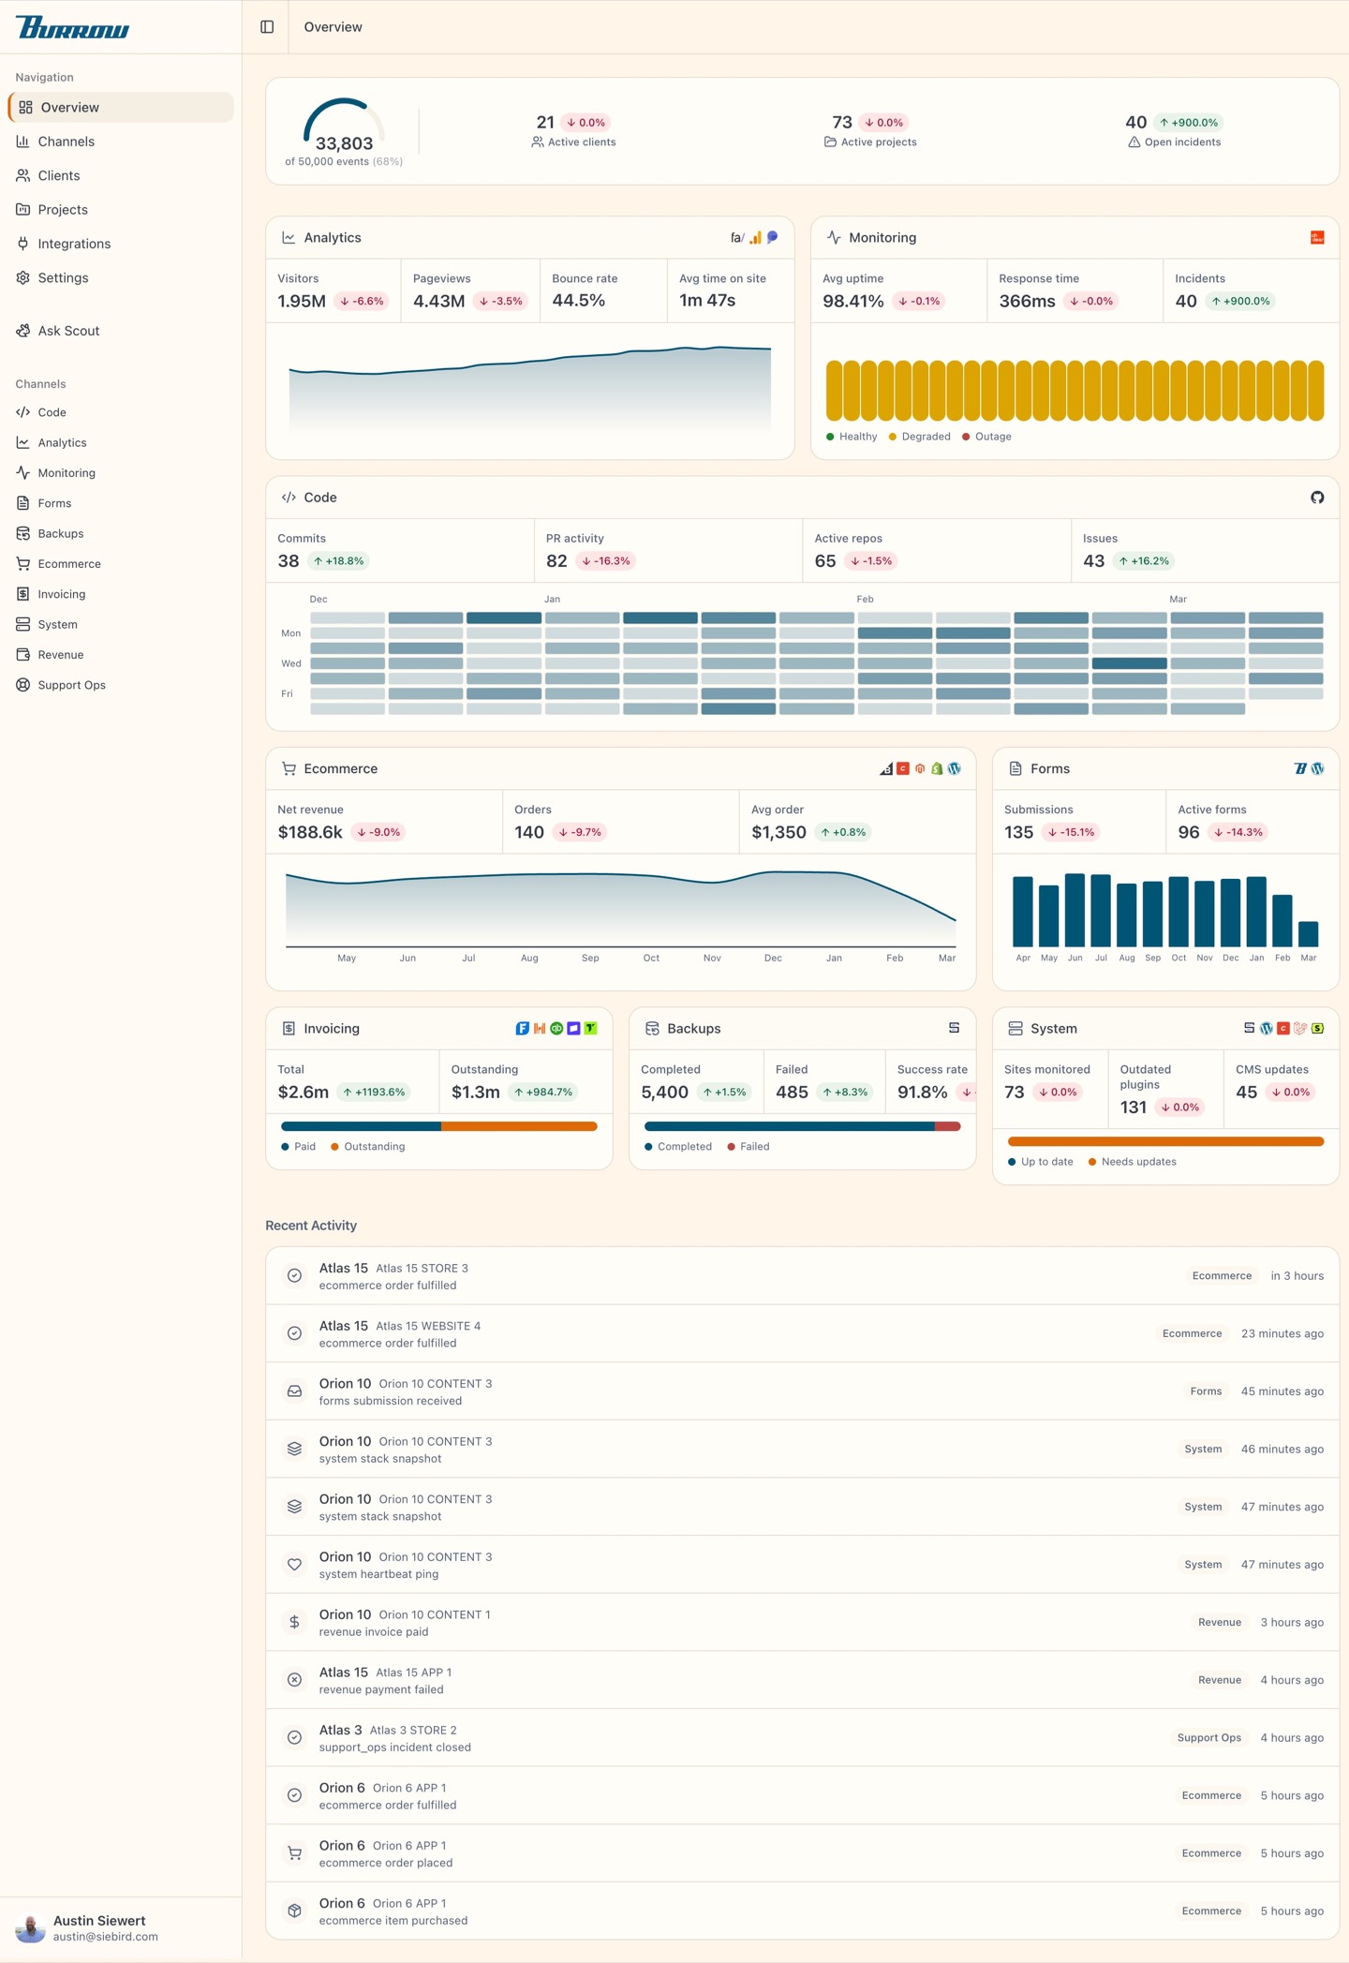Click the Revenue wallet icon in sidebar
This screenshot has width=1349, height=1963.
click(23, 655)
